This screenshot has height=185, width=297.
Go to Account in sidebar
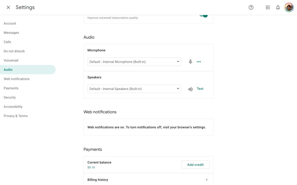pos(10,23)
